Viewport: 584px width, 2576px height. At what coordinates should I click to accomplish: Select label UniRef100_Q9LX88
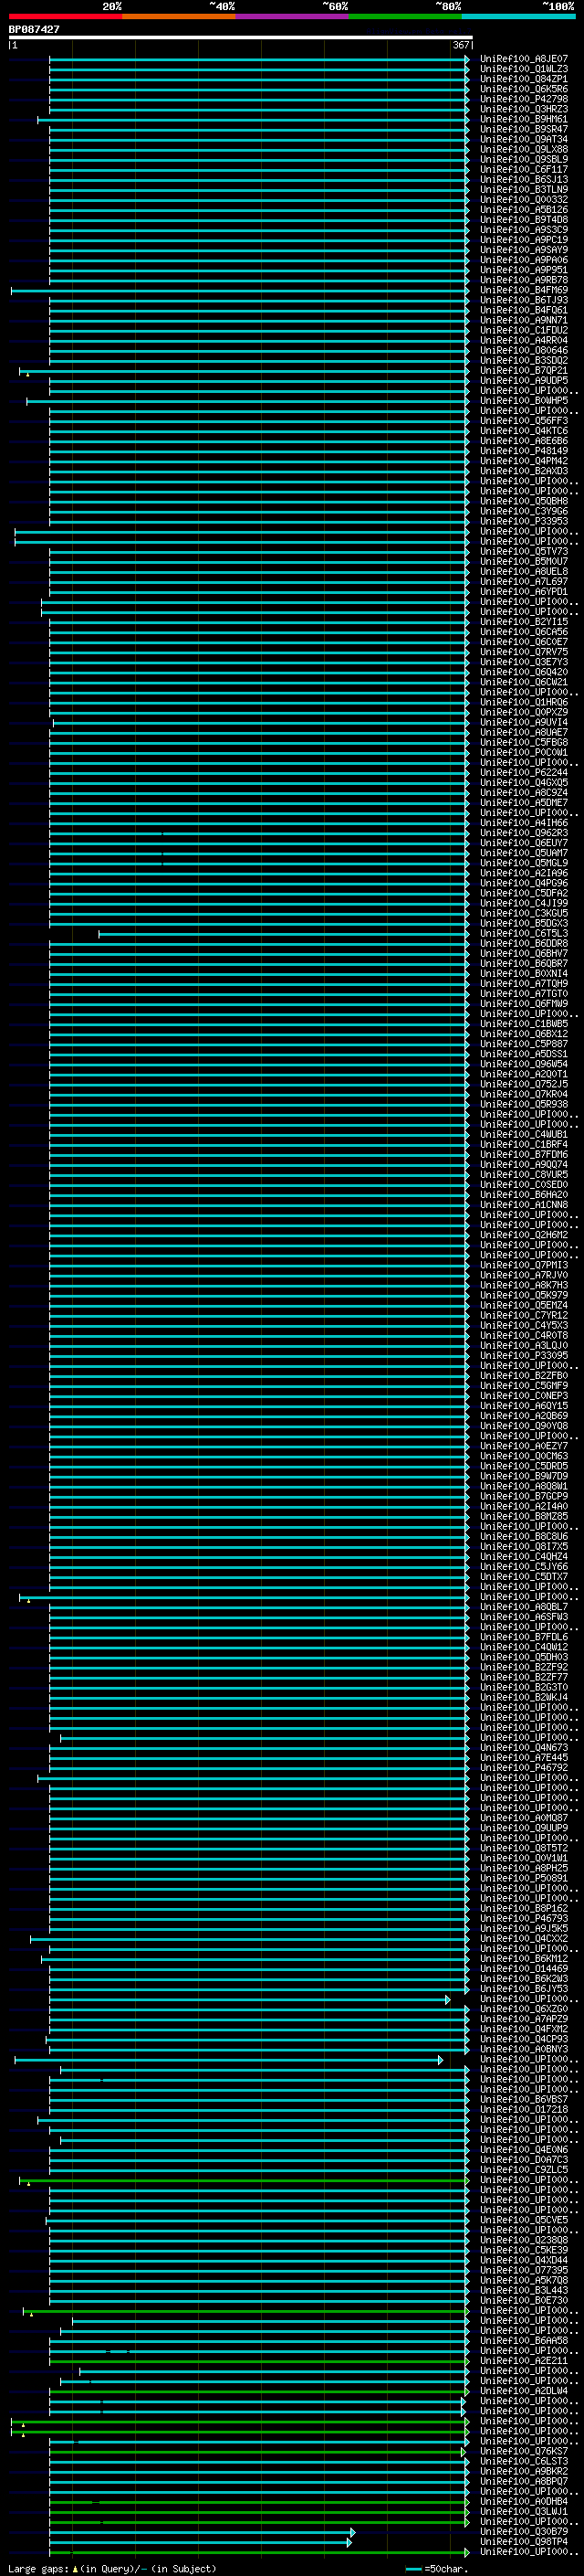(x=524, y=149)
